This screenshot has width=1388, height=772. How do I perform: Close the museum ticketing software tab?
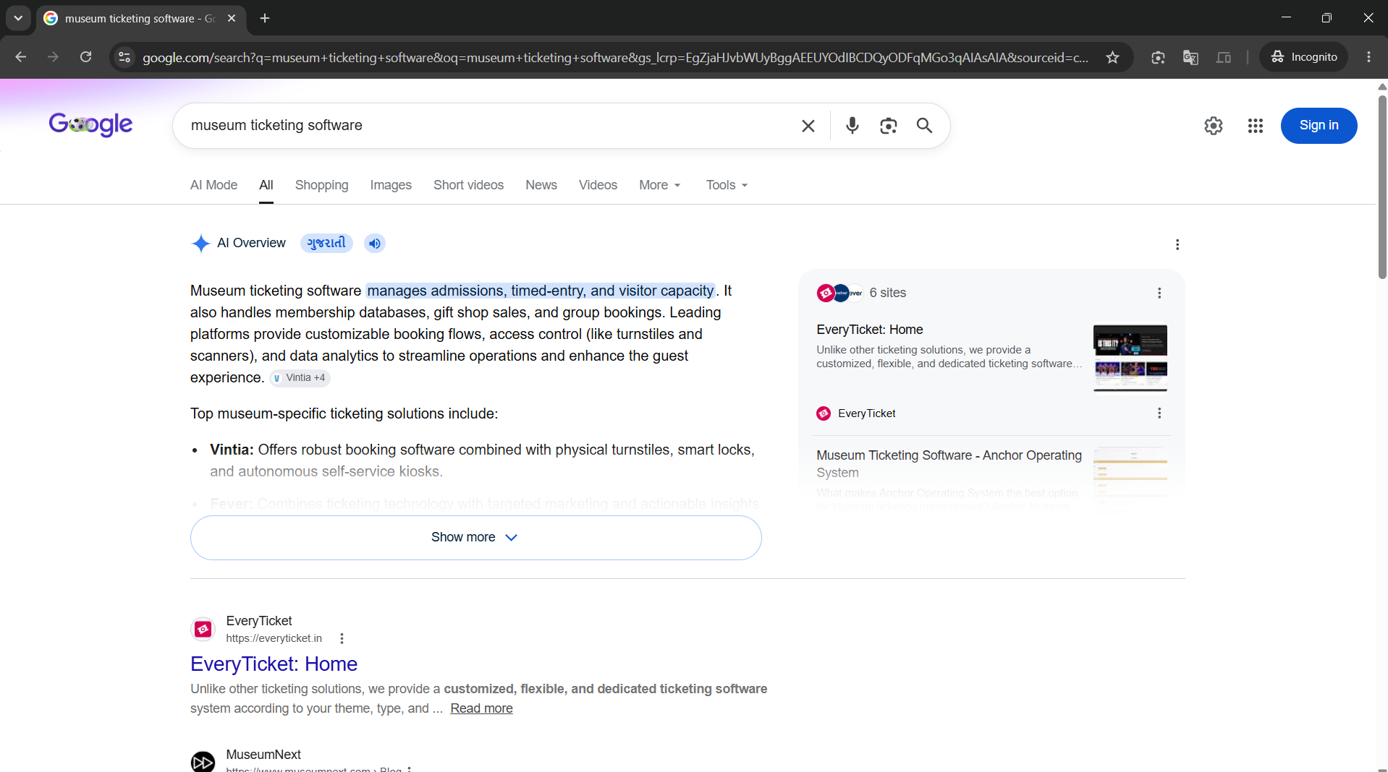tap(232, 18)
